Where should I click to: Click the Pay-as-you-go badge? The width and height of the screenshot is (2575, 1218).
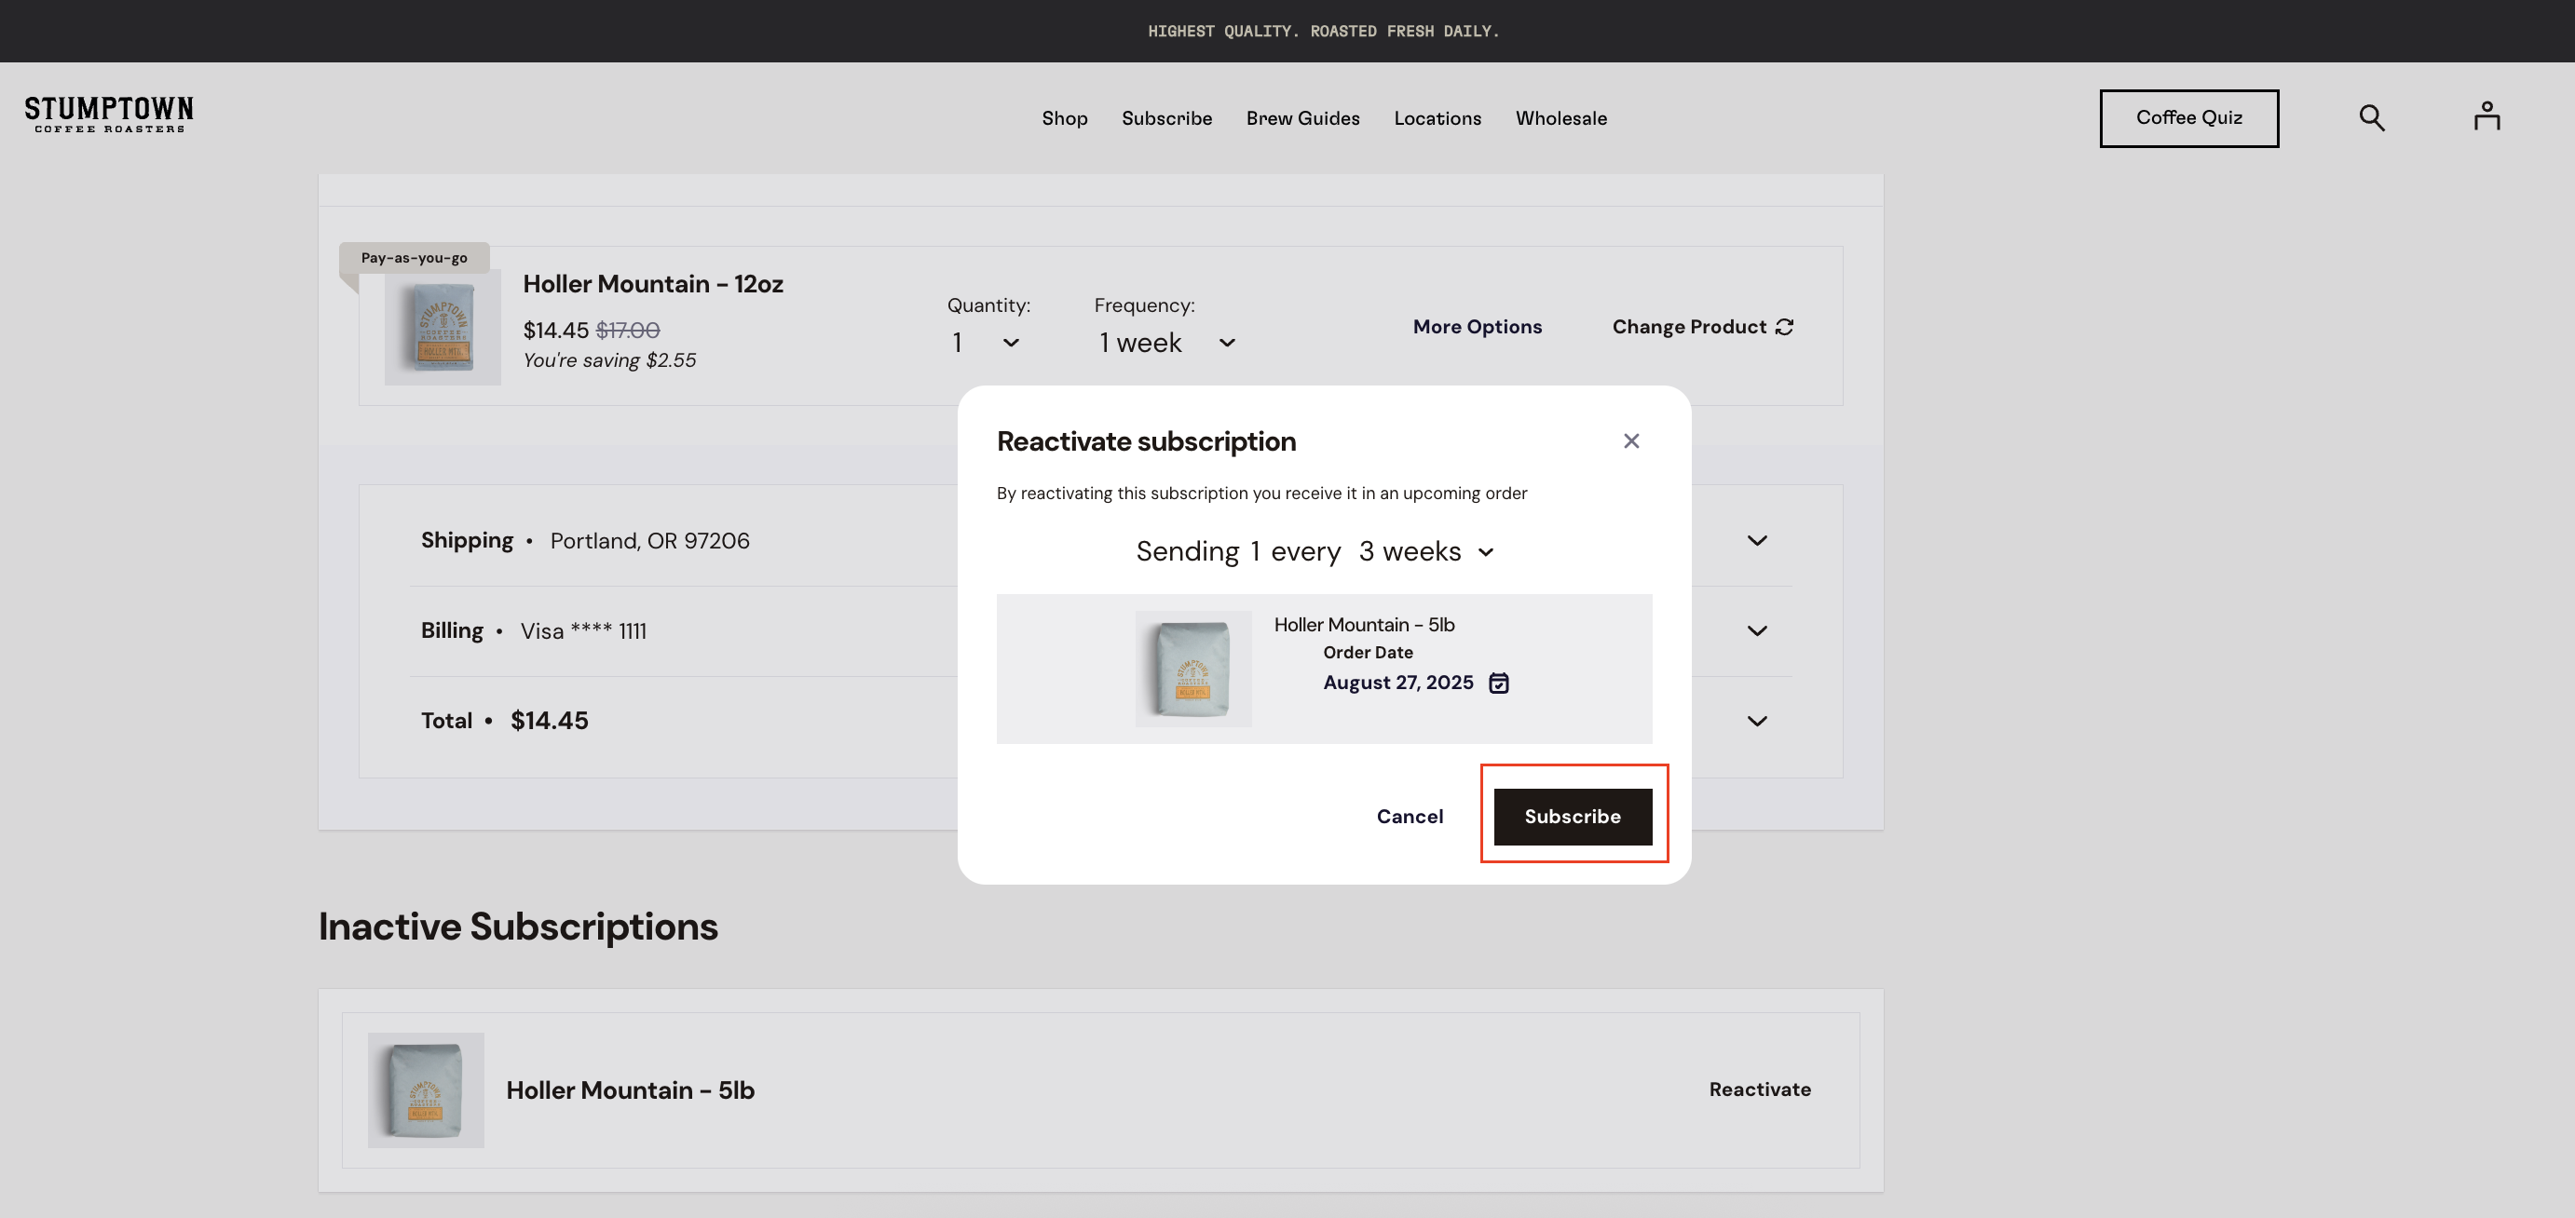(414, 258)
